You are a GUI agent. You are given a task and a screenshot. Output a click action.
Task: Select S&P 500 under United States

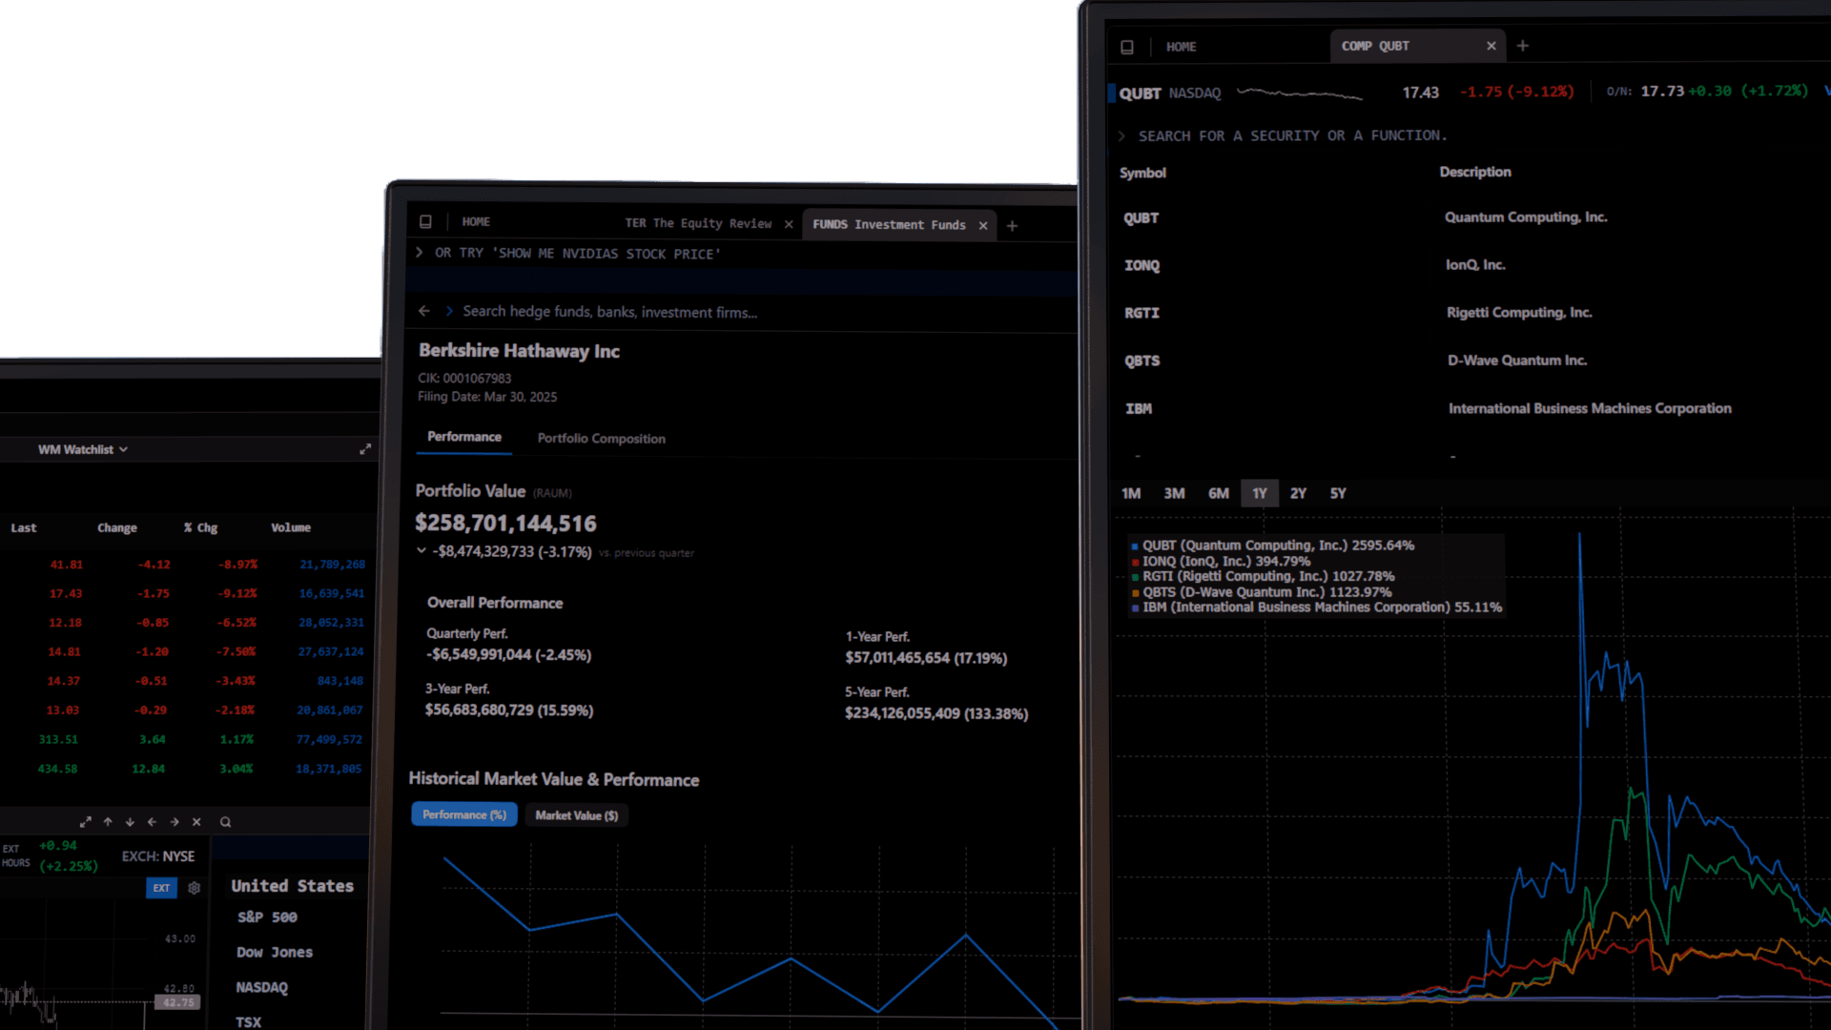coord(267,917)
